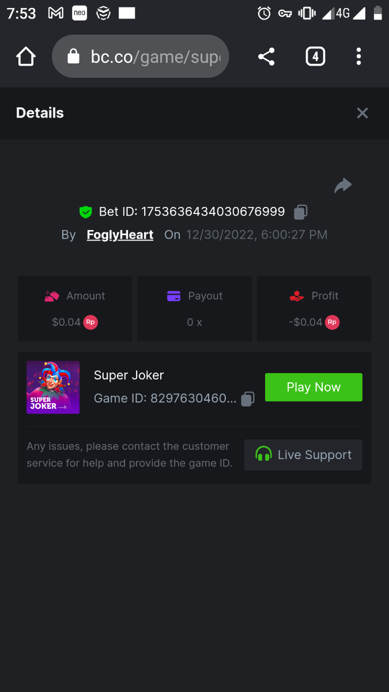Open the browser three-dot menu
389x692 pixels.
(x=358, y=57)
